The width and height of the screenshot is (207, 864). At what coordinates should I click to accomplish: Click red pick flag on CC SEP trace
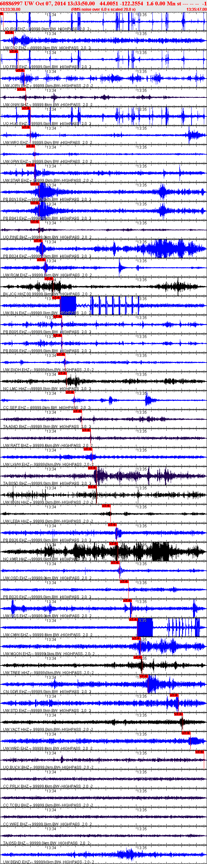point(70,393)
